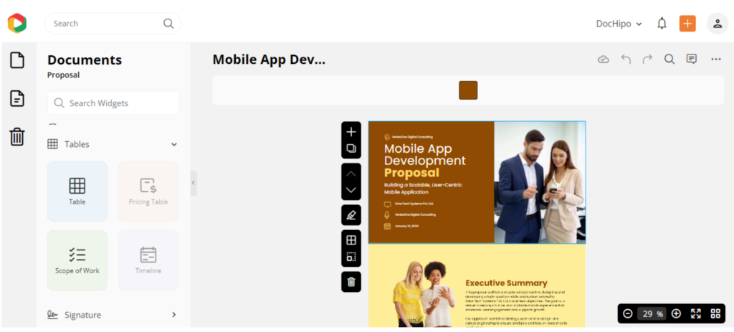Insert the Table widget
Screen dimensions: 734x332
[x=77, y=191]
